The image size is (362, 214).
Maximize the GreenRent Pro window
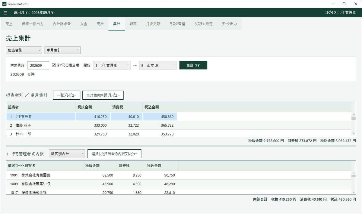point(344,4)
